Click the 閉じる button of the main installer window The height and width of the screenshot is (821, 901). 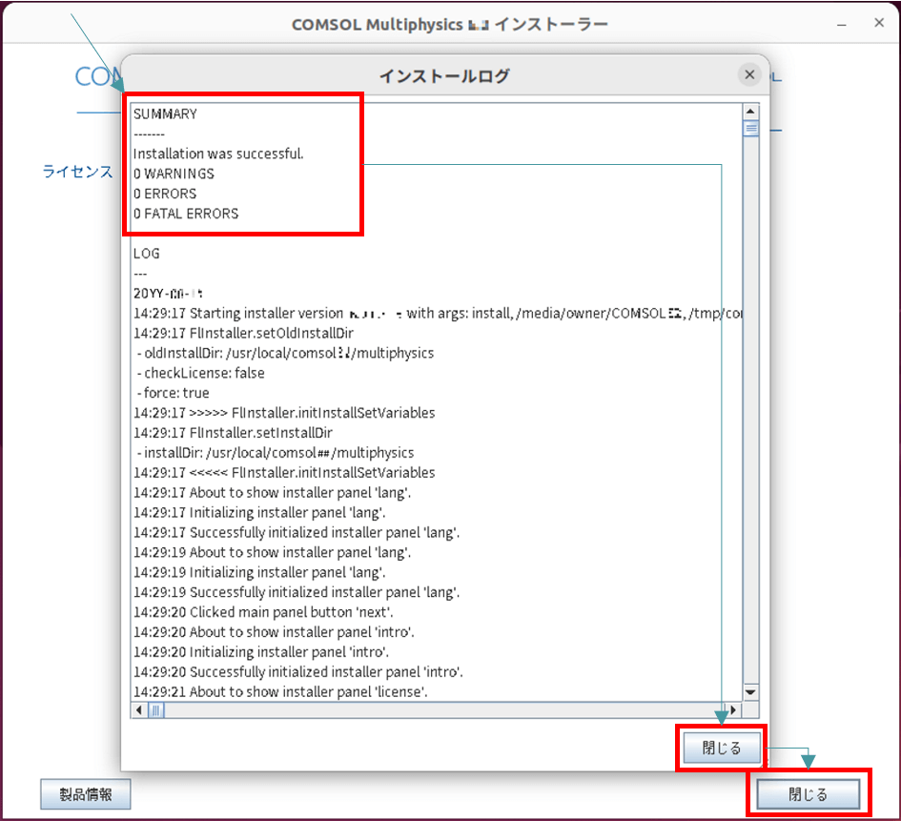click(808, 794)
